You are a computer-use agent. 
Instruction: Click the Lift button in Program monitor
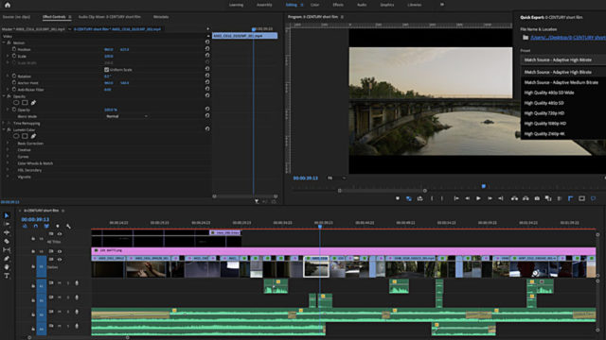pyautogui.click(x=514, y=198)
